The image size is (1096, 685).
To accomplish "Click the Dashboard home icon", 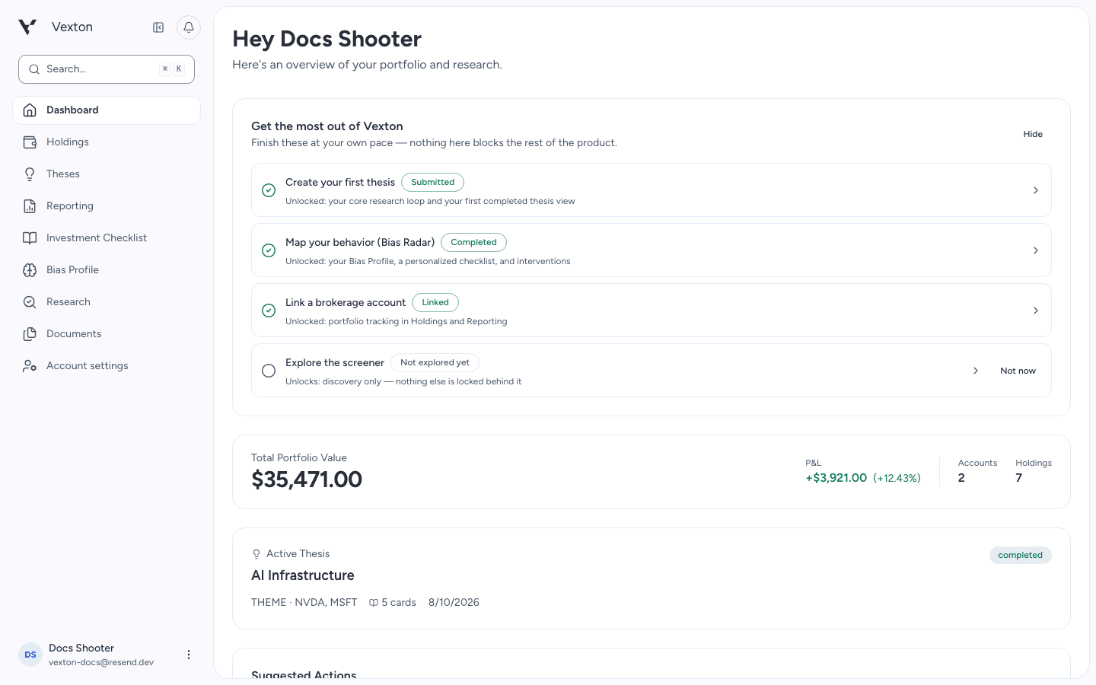I will [x=30, y=110].
